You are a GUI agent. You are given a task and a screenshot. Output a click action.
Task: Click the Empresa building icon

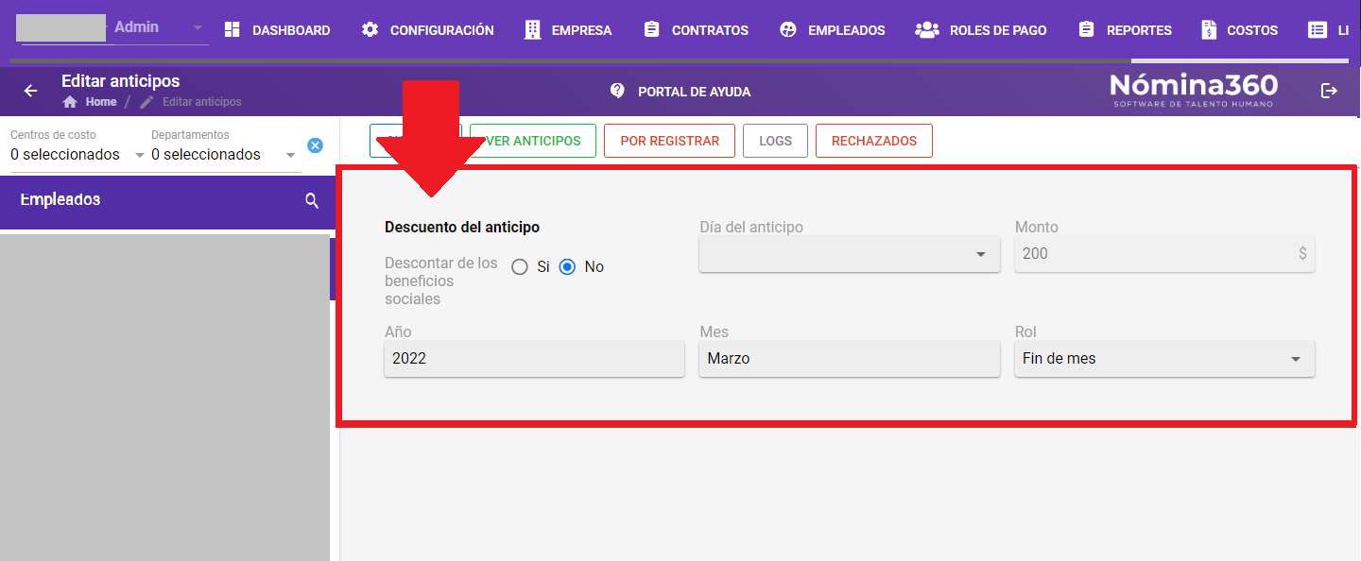coord(532,29)
